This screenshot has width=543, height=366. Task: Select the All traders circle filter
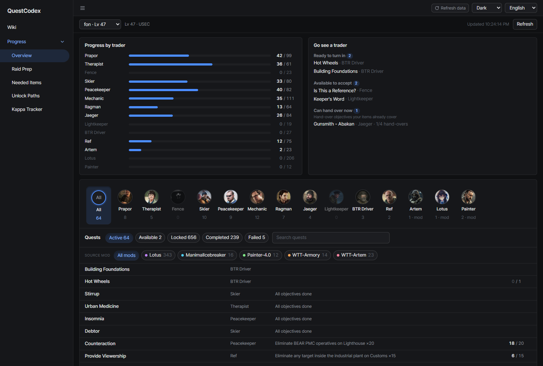pos(99,198)
